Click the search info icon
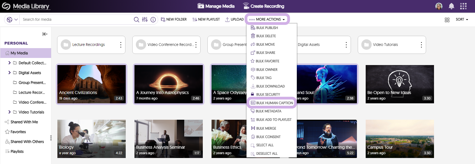Viewport: 475px width, 164px height. point(153,19)
